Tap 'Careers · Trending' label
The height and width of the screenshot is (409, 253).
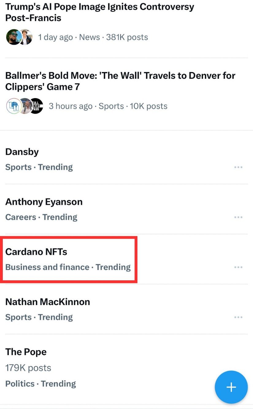(x=41, y=217)
